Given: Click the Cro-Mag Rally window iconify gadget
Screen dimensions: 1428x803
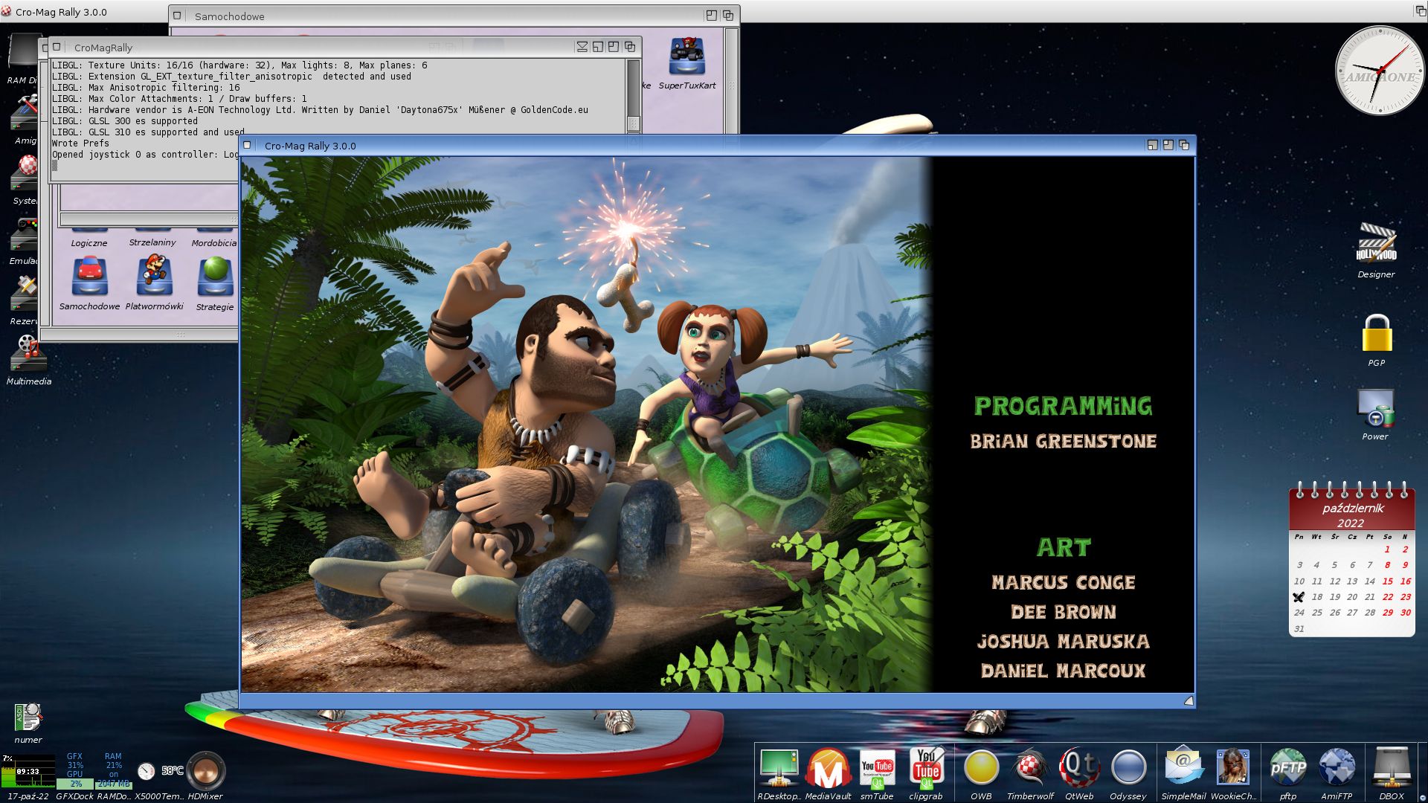Looking at the screenshot, I should (1152, 146).
